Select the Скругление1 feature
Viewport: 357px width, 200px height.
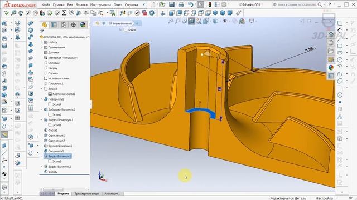click(x=54, y=136)
